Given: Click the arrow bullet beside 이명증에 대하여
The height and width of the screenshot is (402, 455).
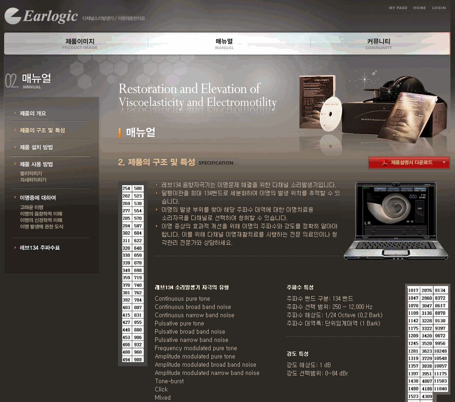Looking at the screenshot, I should coord(15,198).
